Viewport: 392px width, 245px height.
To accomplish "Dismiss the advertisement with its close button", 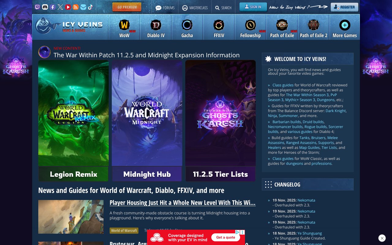I will [382, 238].
